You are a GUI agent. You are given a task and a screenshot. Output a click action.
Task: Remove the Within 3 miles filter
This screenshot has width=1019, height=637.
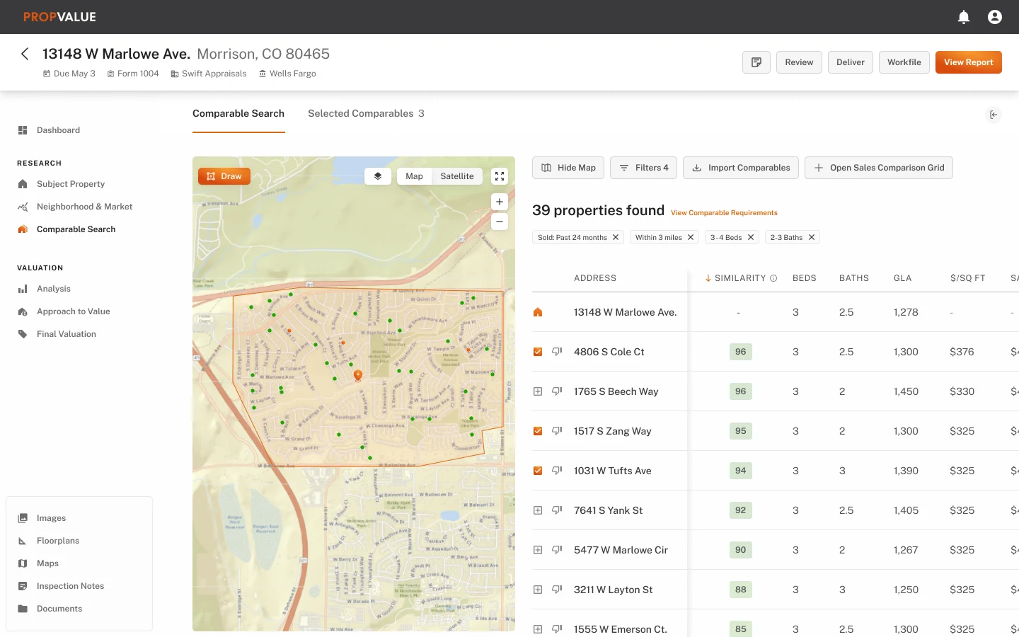coord(691,237)
